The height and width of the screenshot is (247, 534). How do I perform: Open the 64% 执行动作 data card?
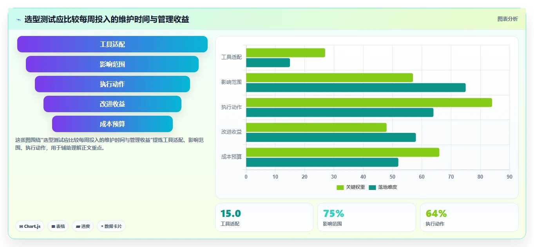pos(469,217)
